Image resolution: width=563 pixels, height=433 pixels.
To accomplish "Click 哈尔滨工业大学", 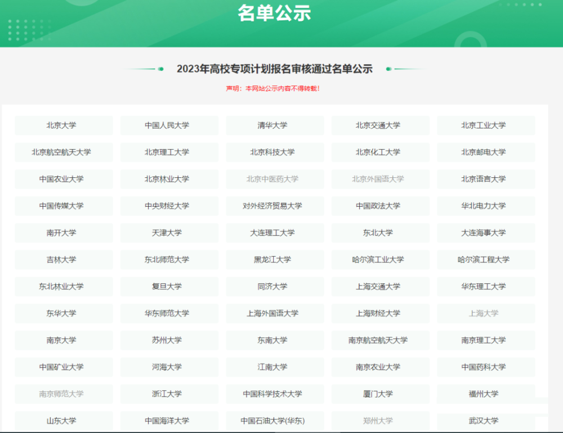I will 381,260.
